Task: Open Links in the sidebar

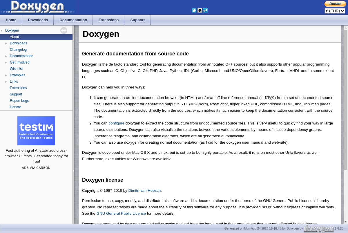Action: click(14, 82)
